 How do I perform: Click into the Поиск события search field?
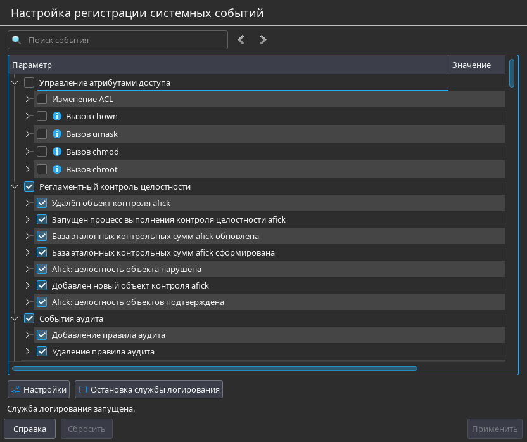124,40
